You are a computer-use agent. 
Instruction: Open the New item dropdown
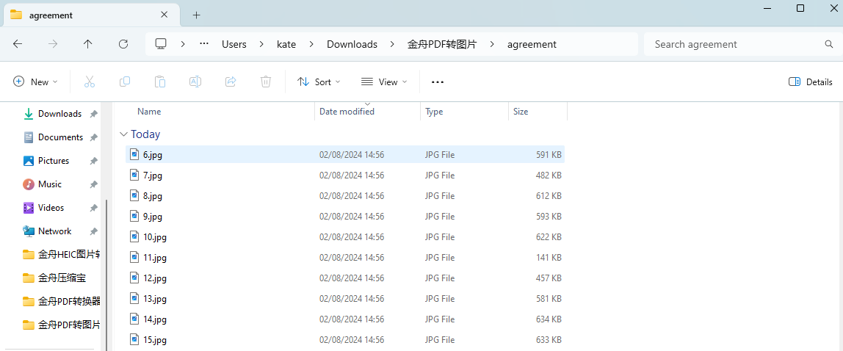(35, 82)
